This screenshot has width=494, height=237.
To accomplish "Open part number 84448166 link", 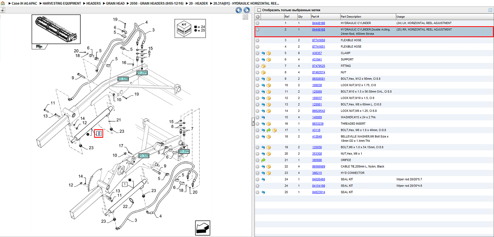I will pos(318,23).
